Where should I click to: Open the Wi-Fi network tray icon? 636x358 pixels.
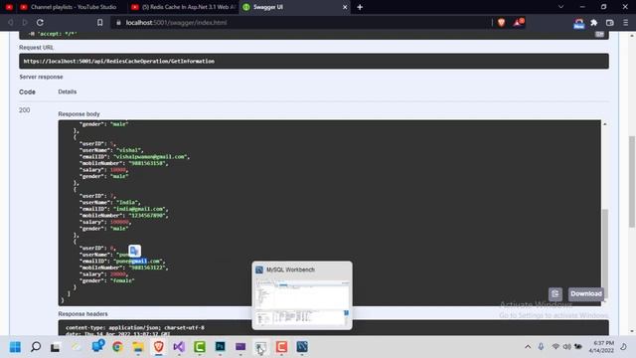(556, 347)
